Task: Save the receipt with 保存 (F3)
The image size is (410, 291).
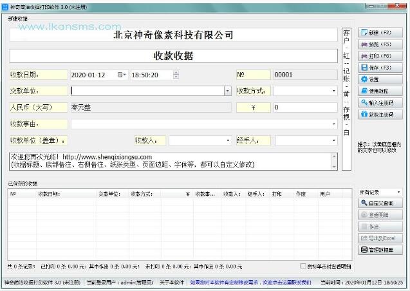Action: tap(380, 68)
